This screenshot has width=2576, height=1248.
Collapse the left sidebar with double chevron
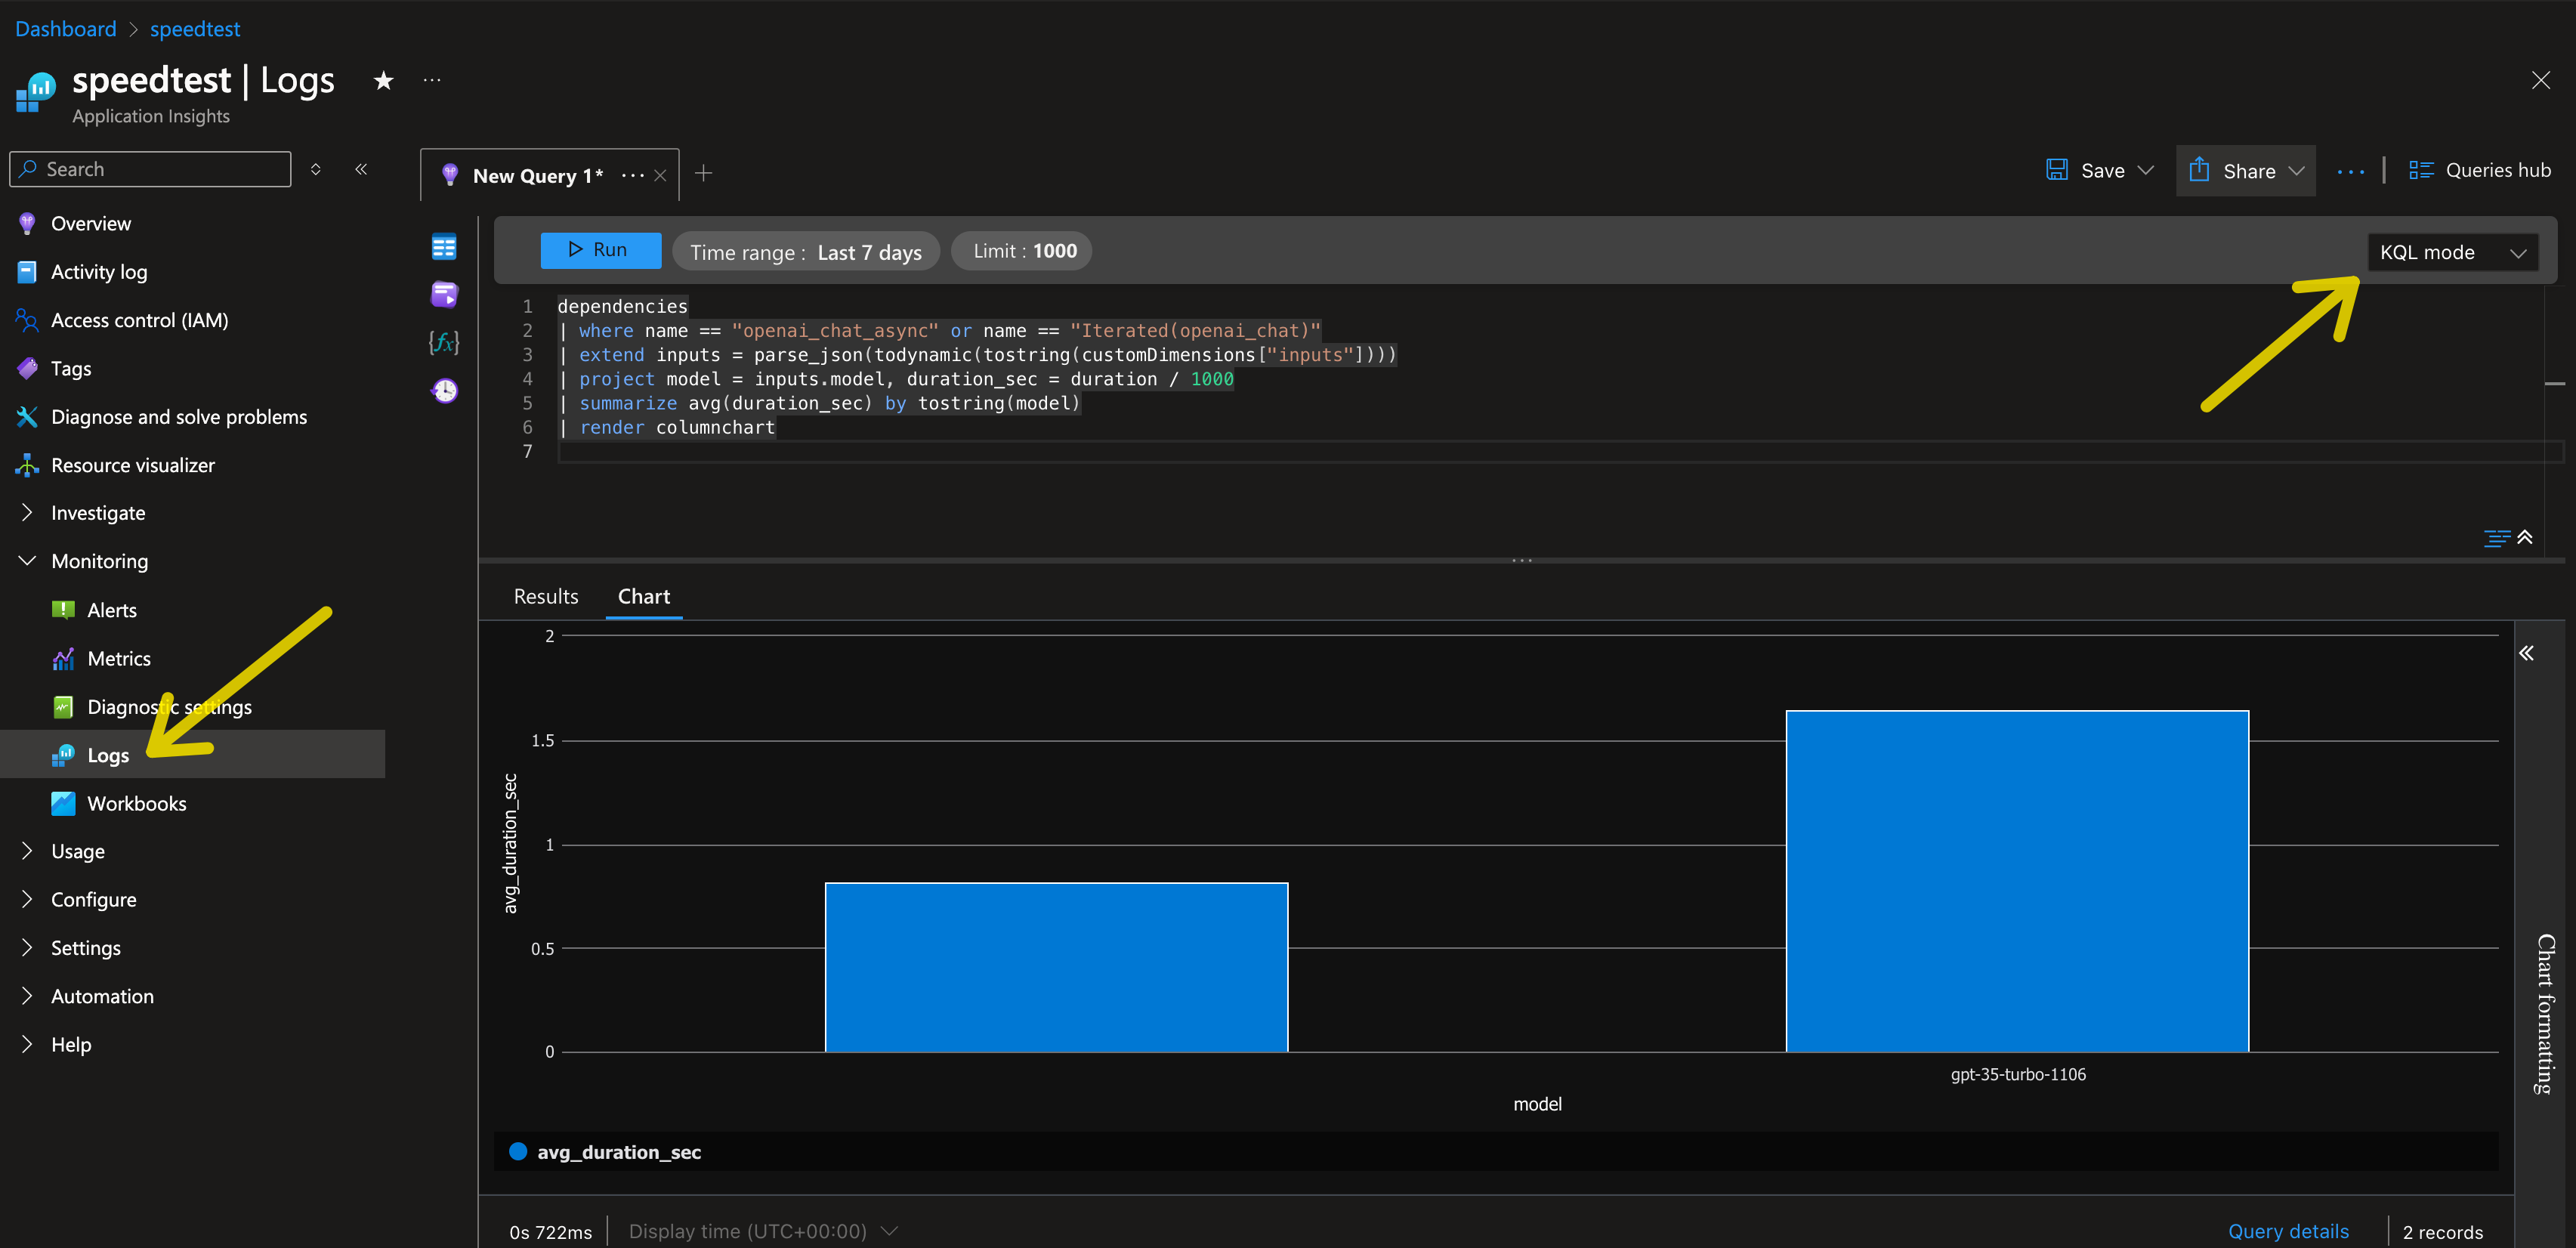[361, 169]
